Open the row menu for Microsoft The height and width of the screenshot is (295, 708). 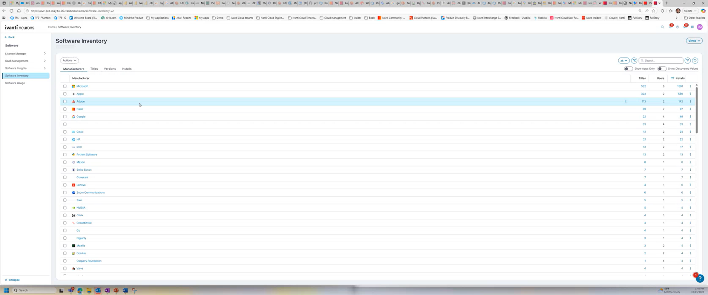coord(690,86)
